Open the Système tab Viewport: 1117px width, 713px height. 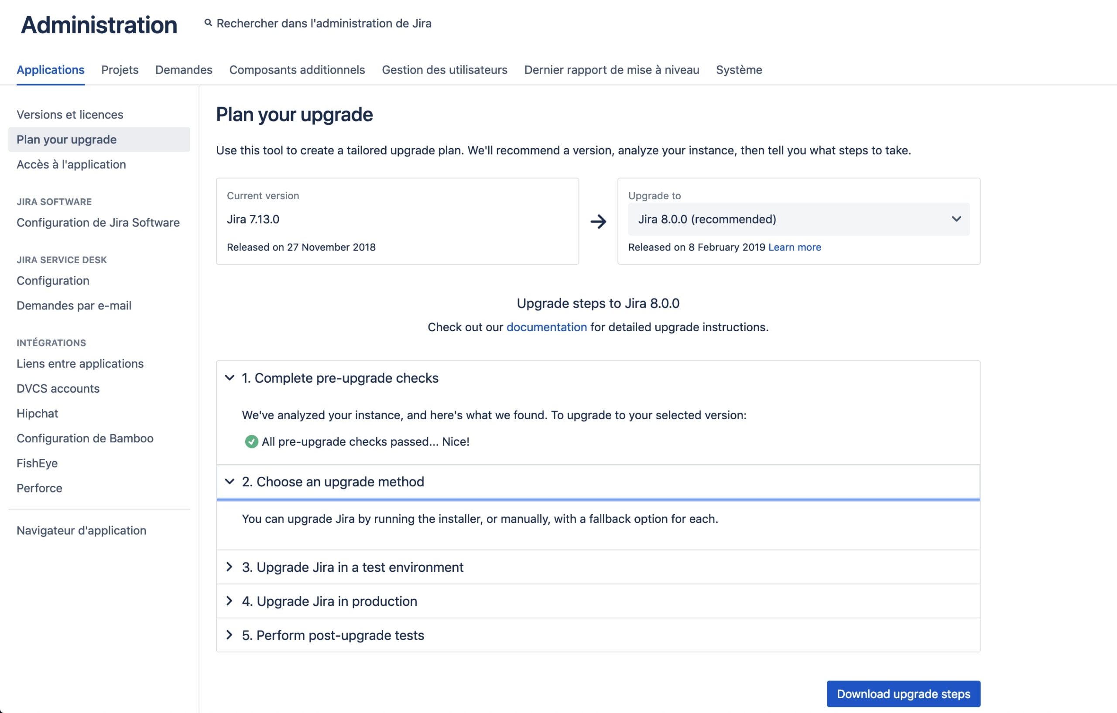[739, 69]
